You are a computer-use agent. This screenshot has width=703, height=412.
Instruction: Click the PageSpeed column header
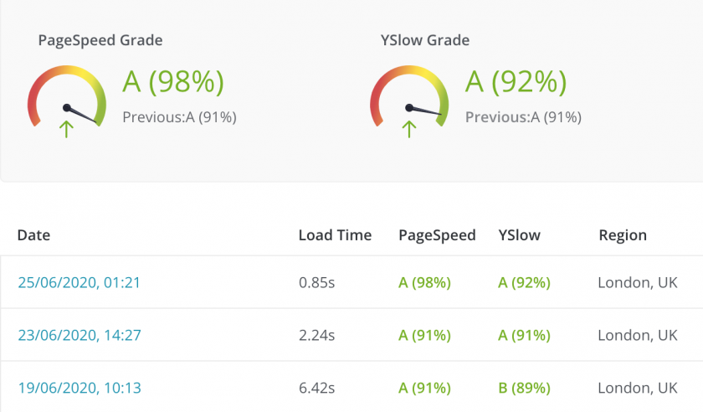click(437, 235)
